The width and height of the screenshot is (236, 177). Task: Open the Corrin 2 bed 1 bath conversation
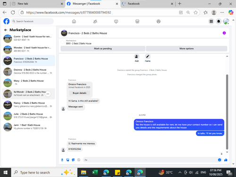tap(28, 38)
